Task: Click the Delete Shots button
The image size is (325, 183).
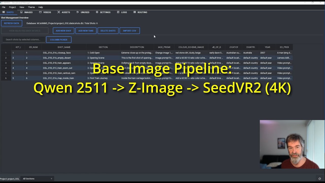Action: (108, 31)
